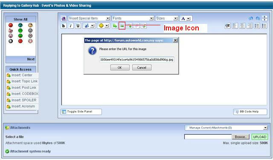This screenshot has height=160, width=273.
Task: Click the green attachment ready check icon
Action: [x=7, y=151]
